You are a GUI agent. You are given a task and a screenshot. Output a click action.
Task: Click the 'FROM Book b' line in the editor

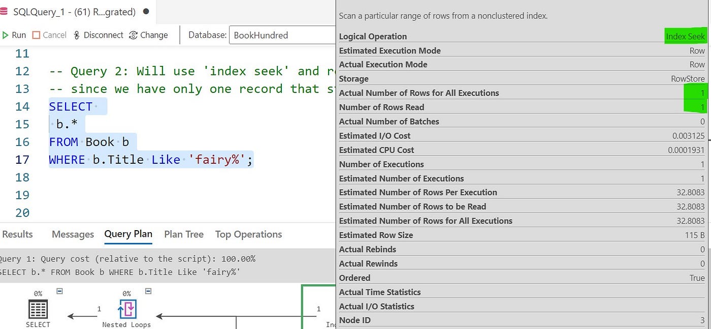(x=89, y=142)
